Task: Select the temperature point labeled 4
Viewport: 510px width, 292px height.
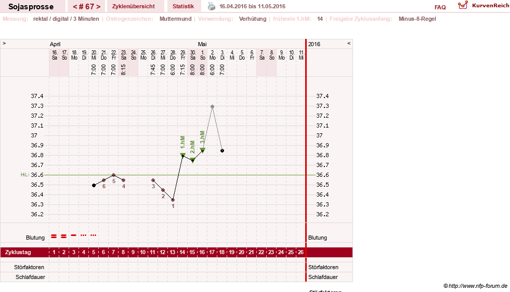Action: [x=124, y=180]
